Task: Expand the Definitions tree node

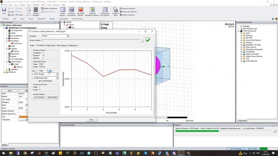Action: pyautogui.click(x=4, y=72)
